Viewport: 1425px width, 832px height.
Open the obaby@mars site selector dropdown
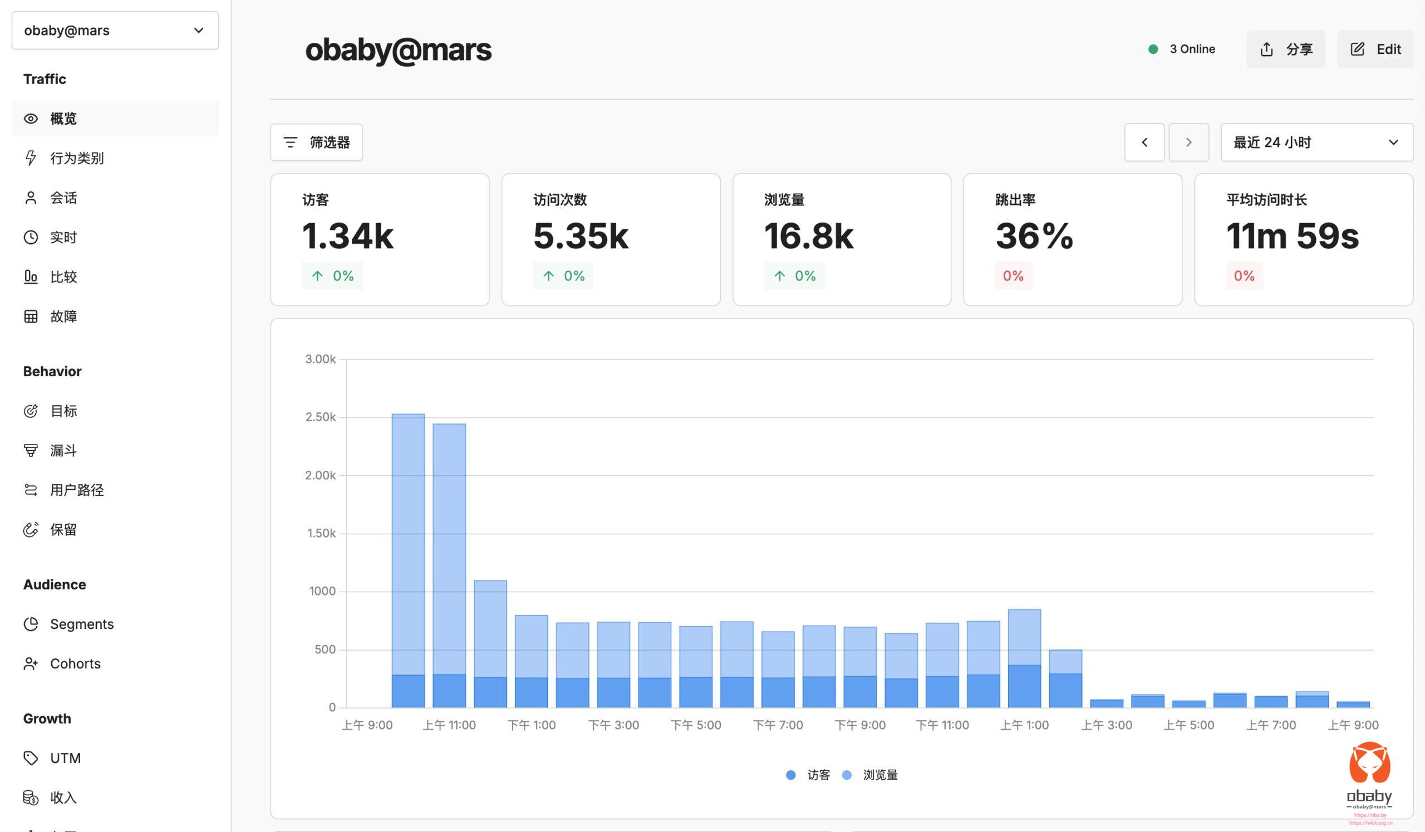(x=115, y=31)
